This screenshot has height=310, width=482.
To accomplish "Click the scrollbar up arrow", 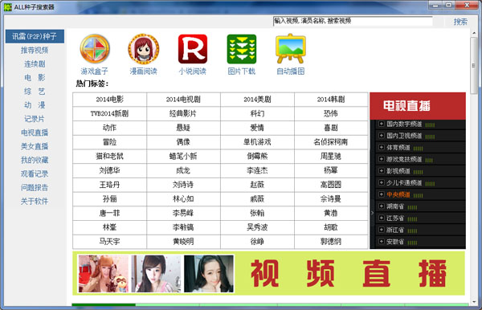I will click(x=474, y=33).
